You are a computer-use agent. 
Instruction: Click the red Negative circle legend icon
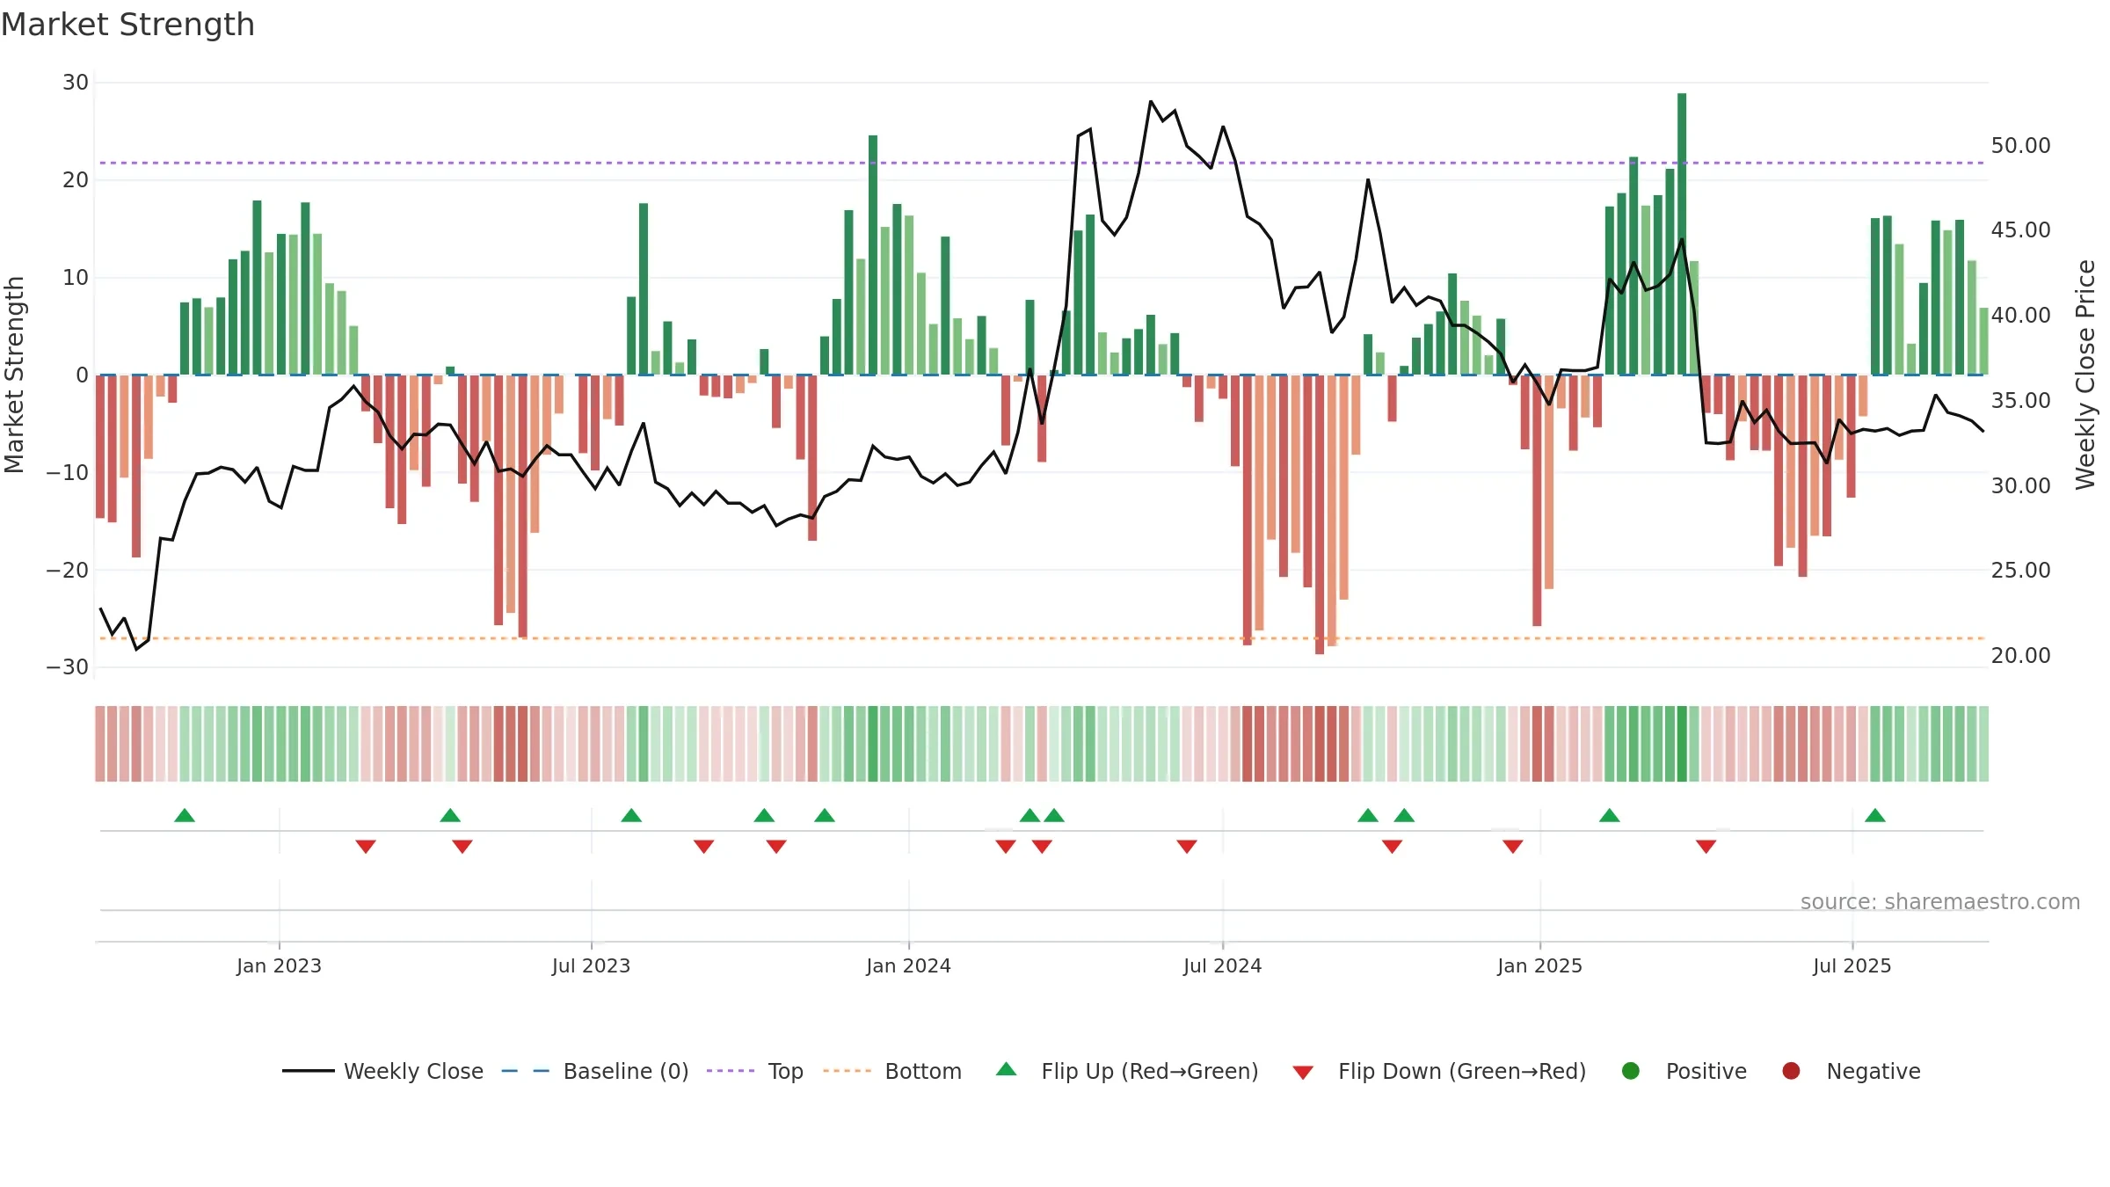(1791, 1071)
